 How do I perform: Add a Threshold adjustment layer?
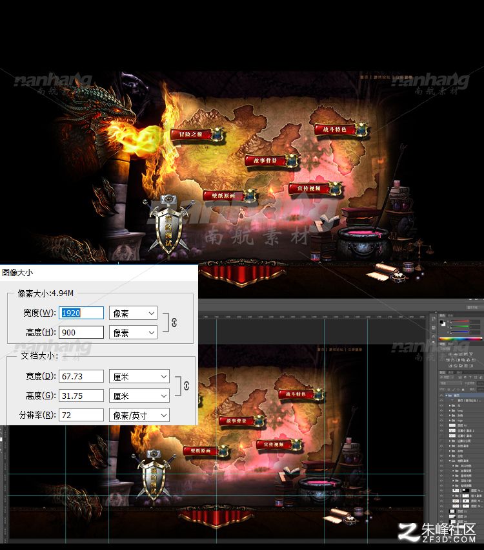[x=461, y=366]
